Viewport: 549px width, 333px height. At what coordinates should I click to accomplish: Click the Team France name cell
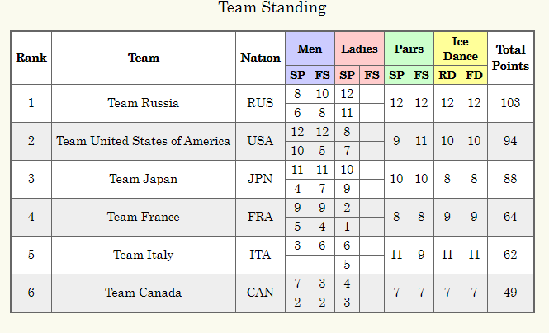tap(144, 217)
